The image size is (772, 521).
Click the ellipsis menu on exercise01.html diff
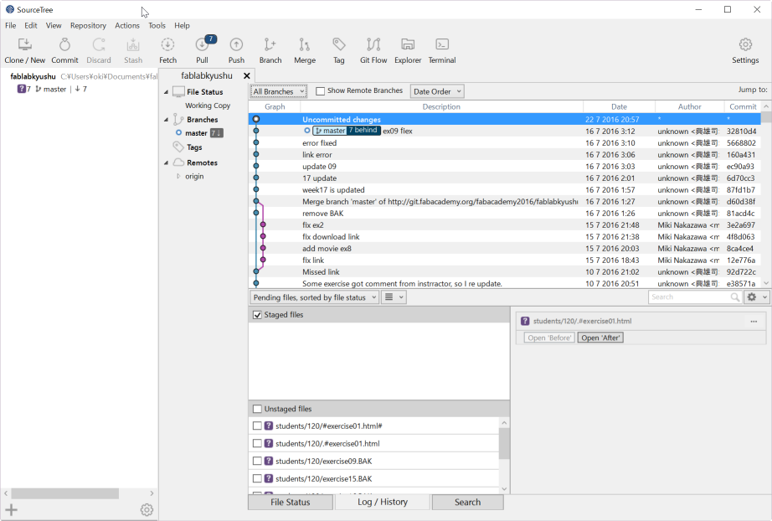[754, 322]
